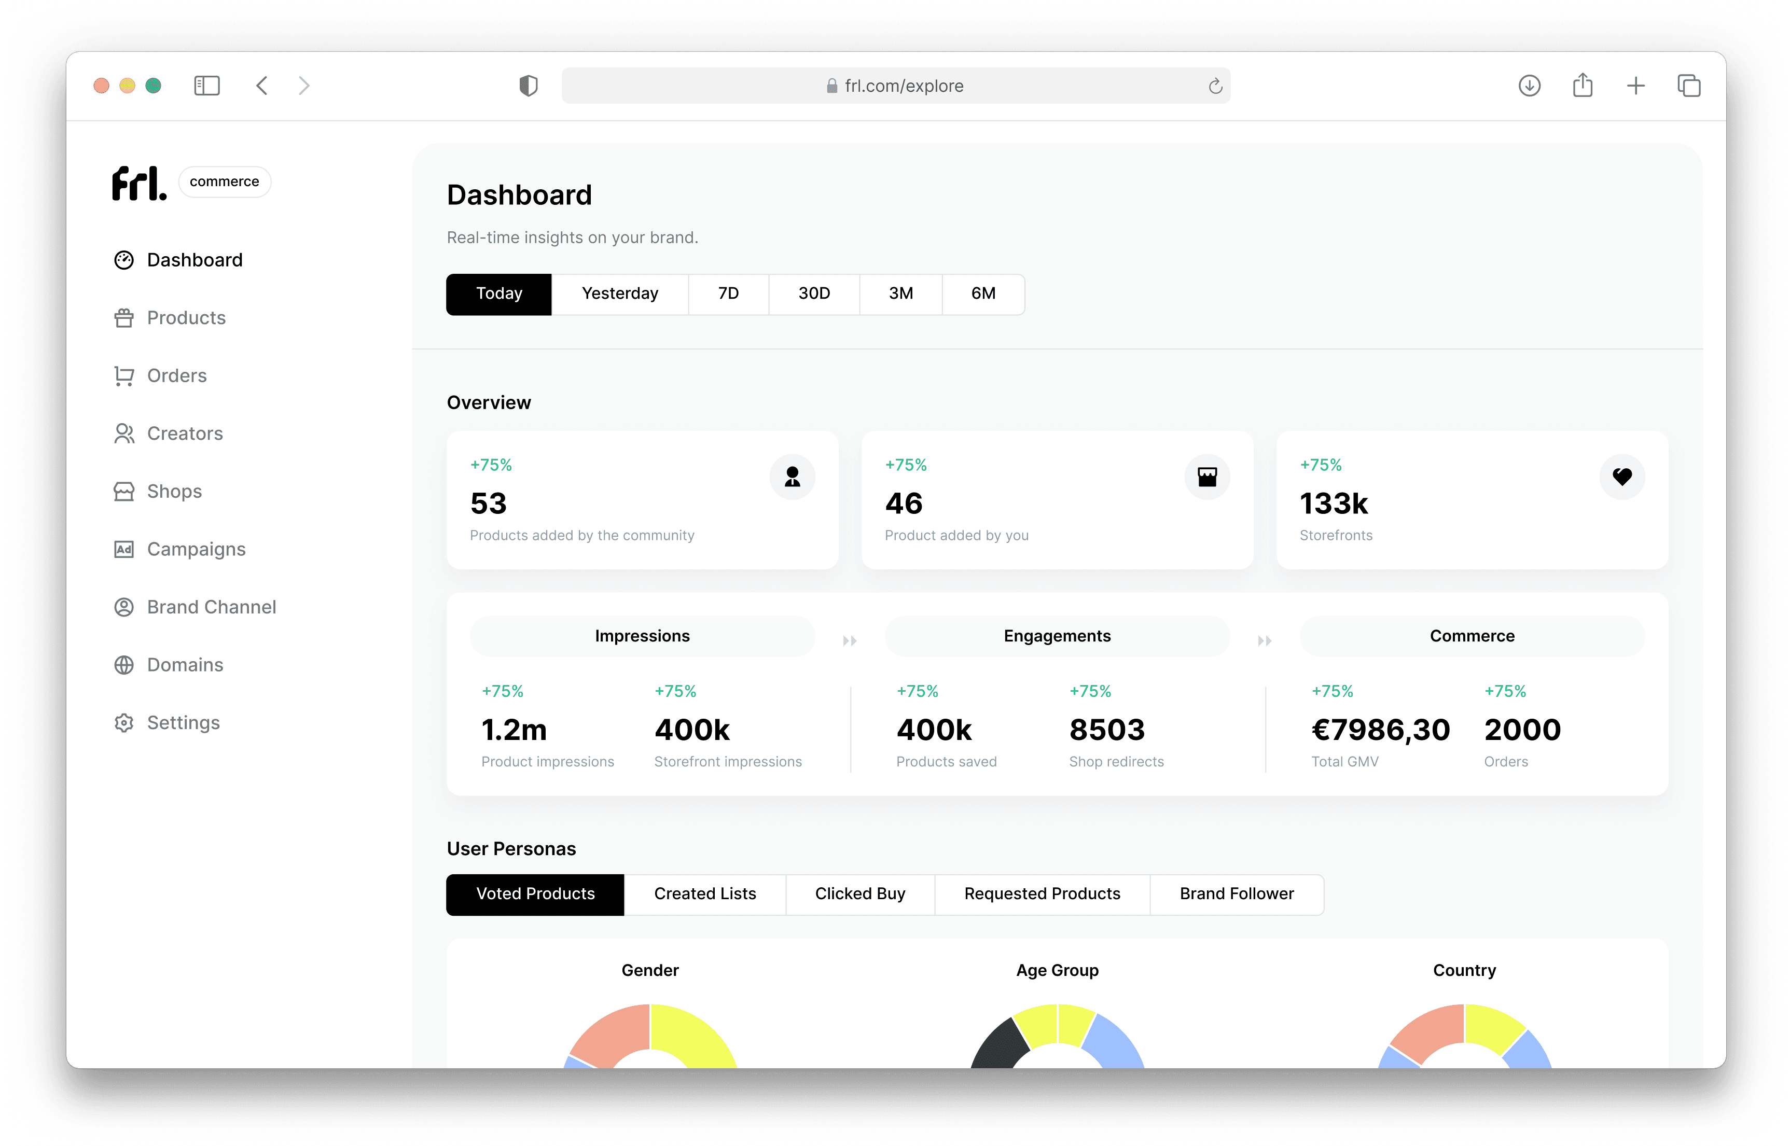Click the Dashboard gauge icon in sidebar
This screenshot has height=1146, width=1790.
pos(123,260)
